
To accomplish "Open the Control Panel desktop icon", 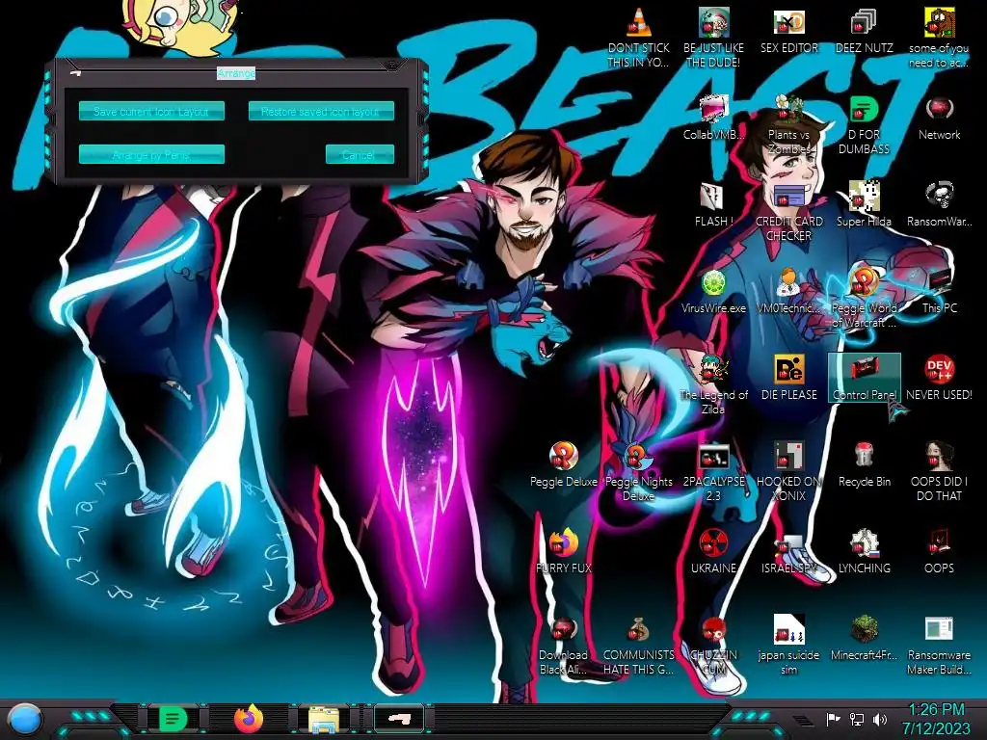I will click(x=864, y=378).
